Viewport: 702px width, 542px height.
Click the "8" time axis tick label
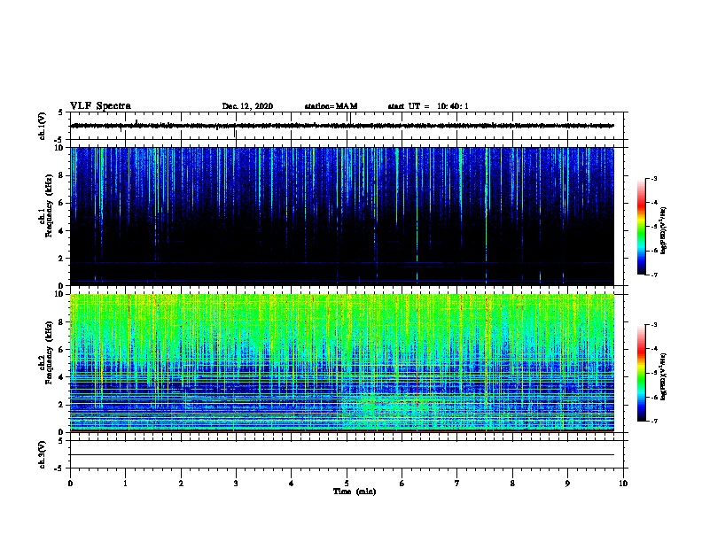click(x=512, y=484)
